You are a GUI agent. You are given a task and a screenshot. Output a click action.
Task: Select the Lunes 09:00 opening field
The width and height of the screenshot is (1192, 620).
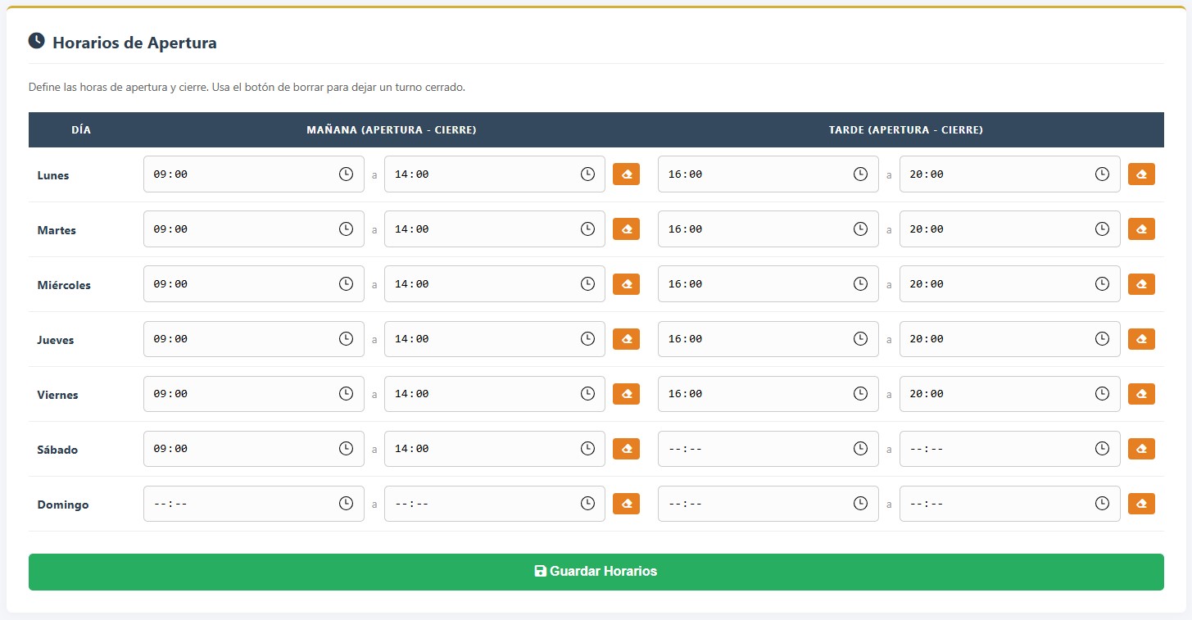point(246,174)
